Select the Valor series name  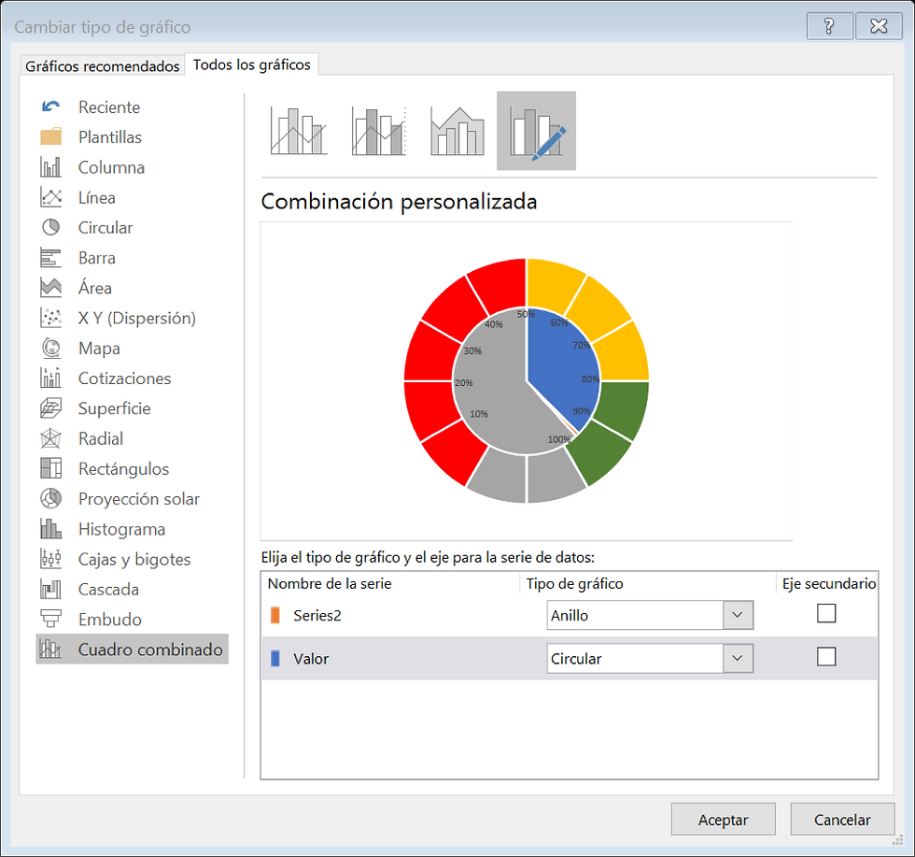point(311,658)
